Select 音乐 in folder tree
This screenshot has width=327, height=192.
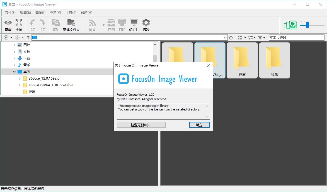click(x=27, y=65)
